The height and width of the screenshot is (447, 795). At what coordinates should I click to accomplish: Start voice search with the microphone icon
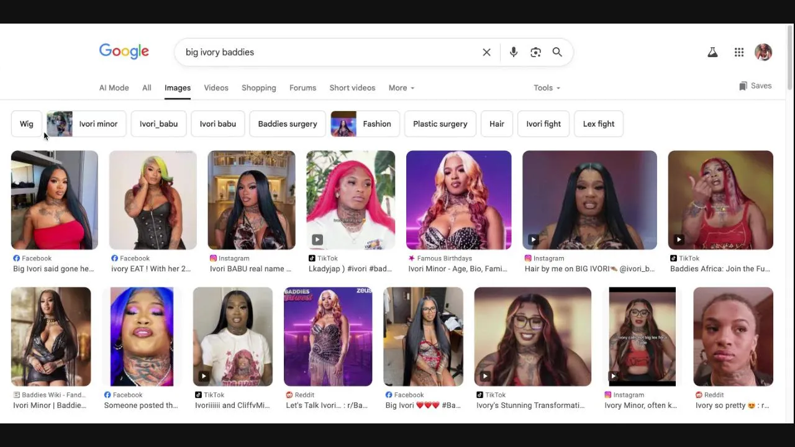coord(513,52)
